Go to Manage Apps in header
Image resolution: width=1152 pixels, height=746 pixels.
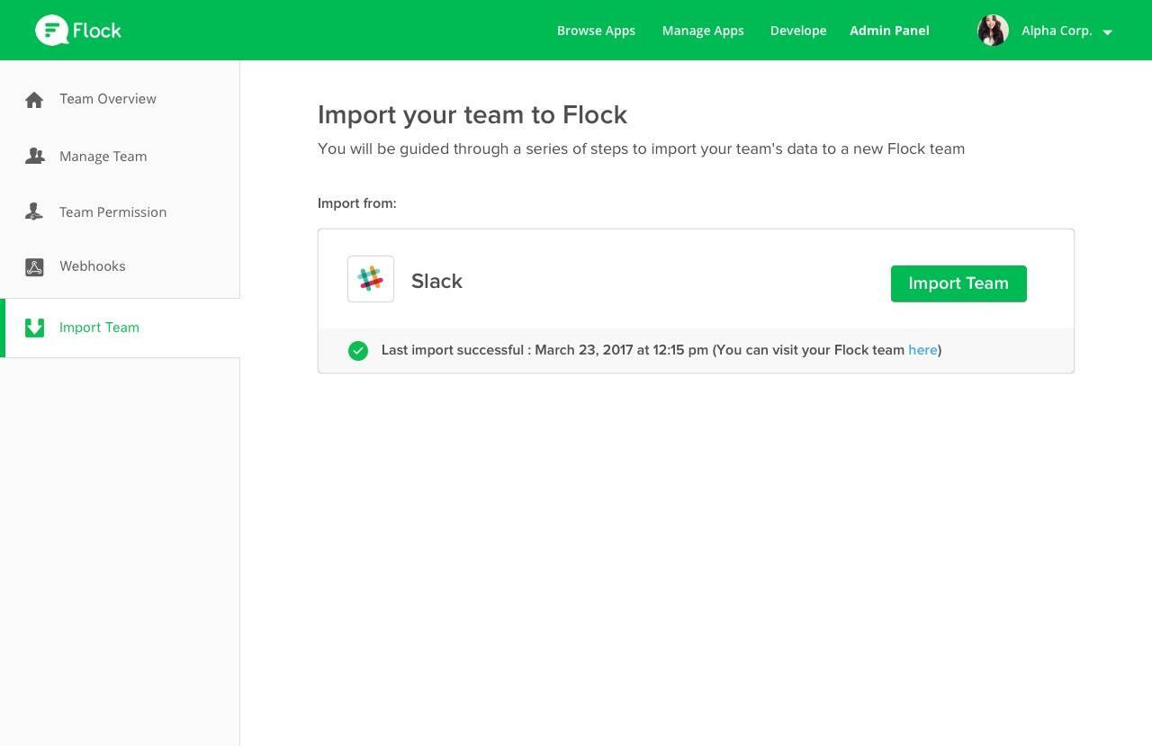[x=703, y=31]
